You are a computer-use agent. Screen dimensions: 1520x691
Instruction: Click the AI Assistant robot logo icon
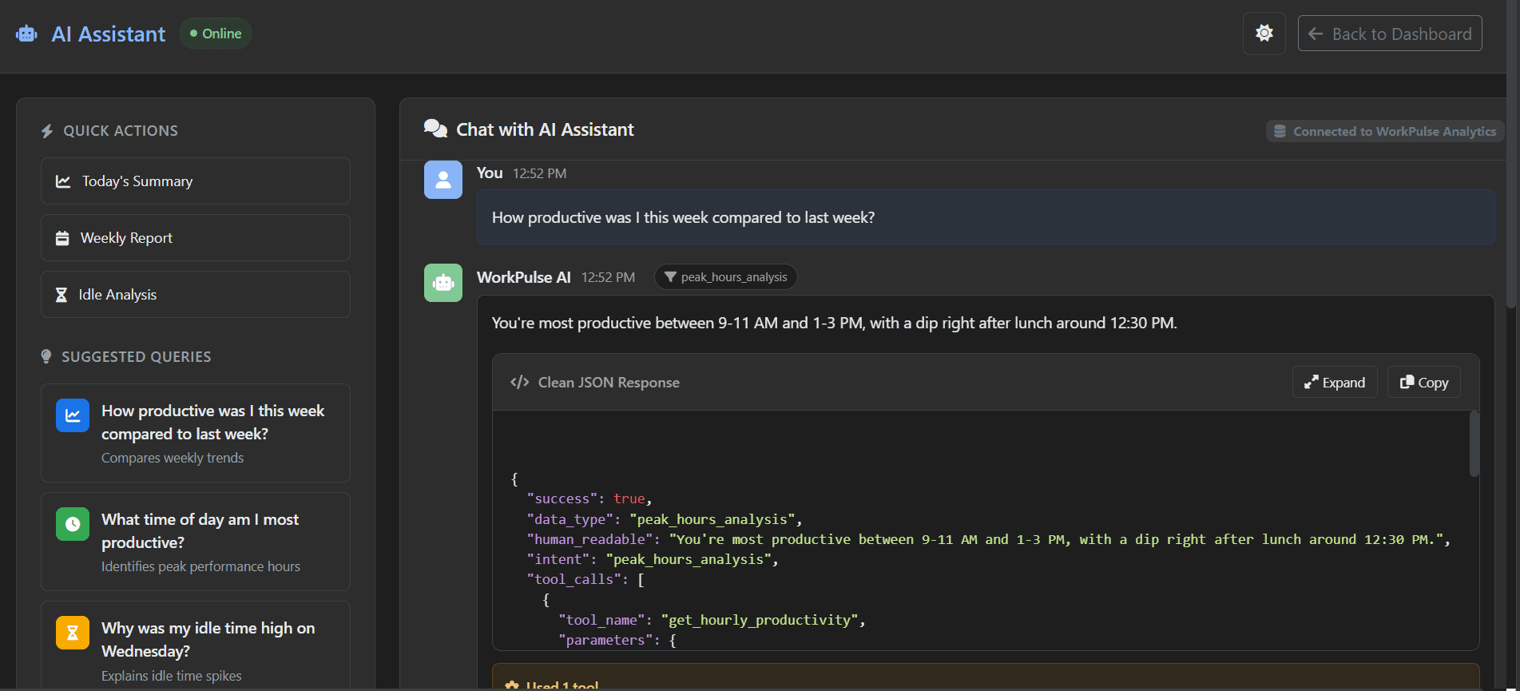26,34
